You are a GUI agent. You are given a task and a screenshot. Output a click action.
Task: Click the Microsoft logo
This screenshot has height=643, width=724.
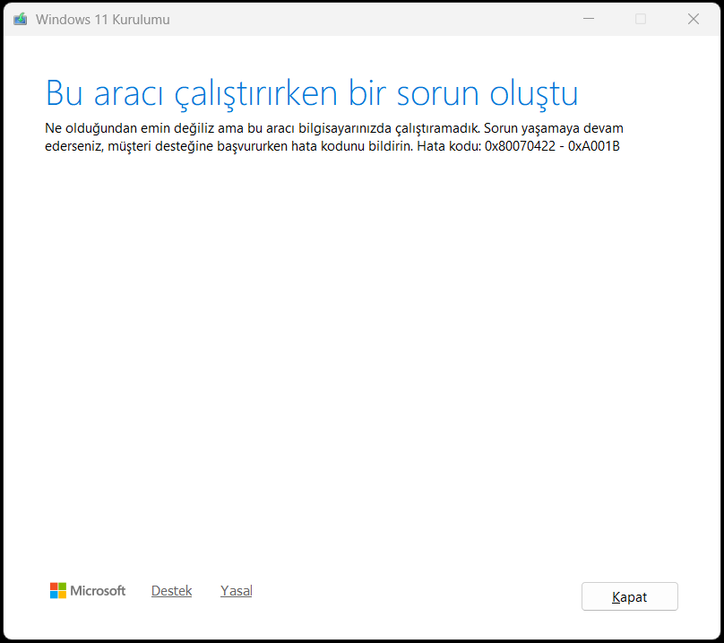(88, 590)
